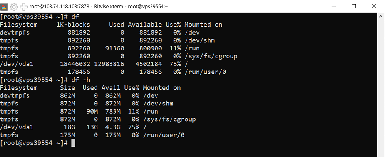Screen dimensions: 385x157
Task: Open terminal settings via gear icon
Action: 14,7
